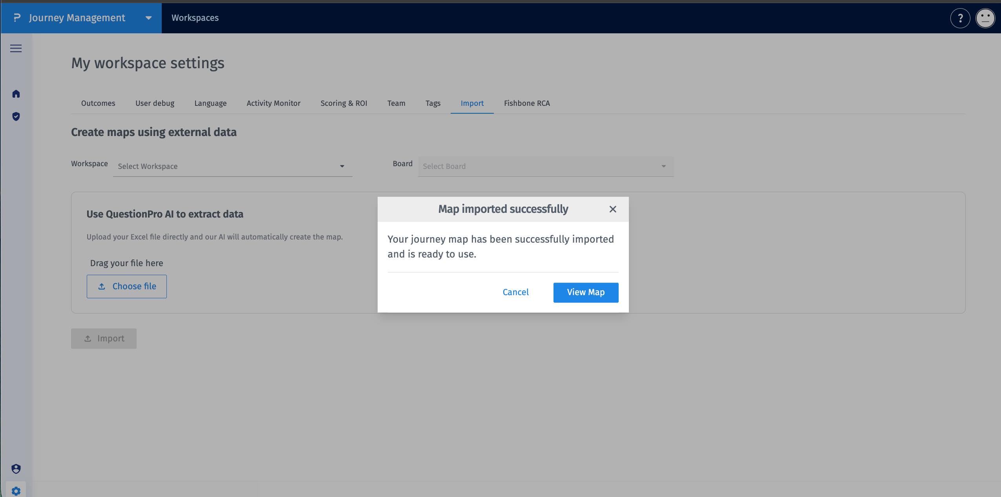This screenshot has height=497, width=1001.
Task: Open the admin profile icon near sidebar bottom
Action: [x=16, y=469]
